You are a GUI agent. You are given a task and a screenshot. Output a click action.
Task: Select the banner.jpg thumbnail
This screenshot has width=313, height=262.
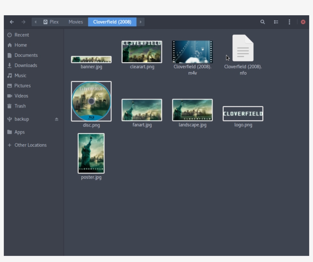click(91, 59)
